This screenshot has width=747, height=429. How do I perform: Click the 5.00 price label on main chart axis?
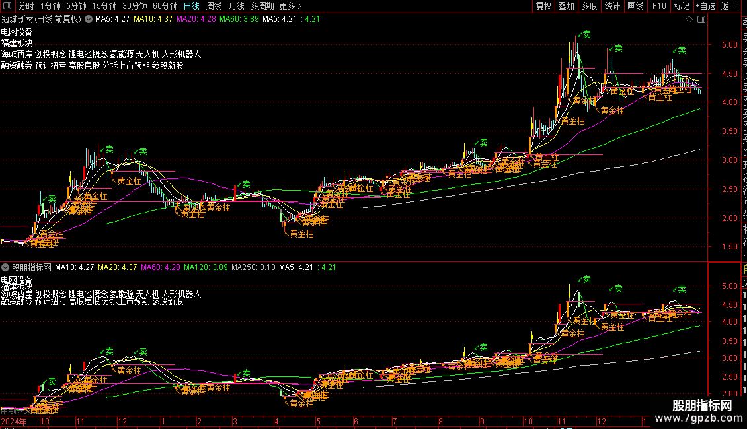(x=729, y=45)
